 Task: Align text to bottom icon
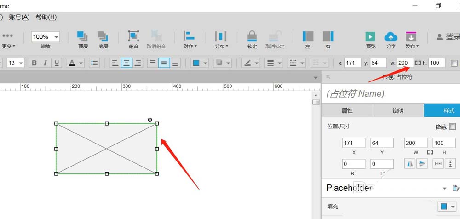coord(175,63)
